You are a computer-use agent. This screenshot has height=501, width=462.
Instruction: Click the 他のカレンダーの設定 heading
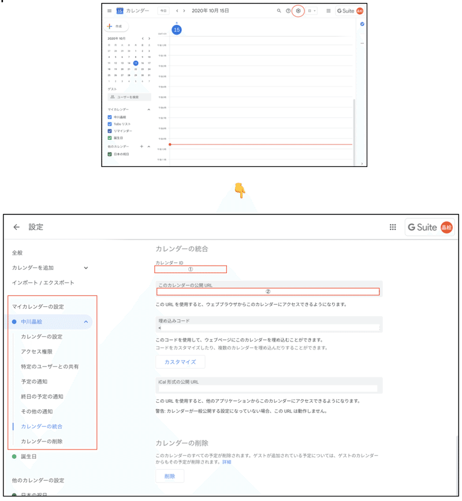[38, 481]
